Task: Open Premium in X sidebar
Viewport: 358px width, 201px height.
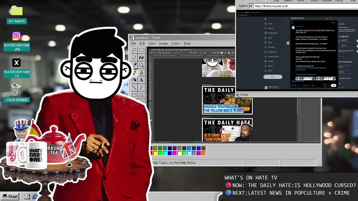Action: (270, 47)
